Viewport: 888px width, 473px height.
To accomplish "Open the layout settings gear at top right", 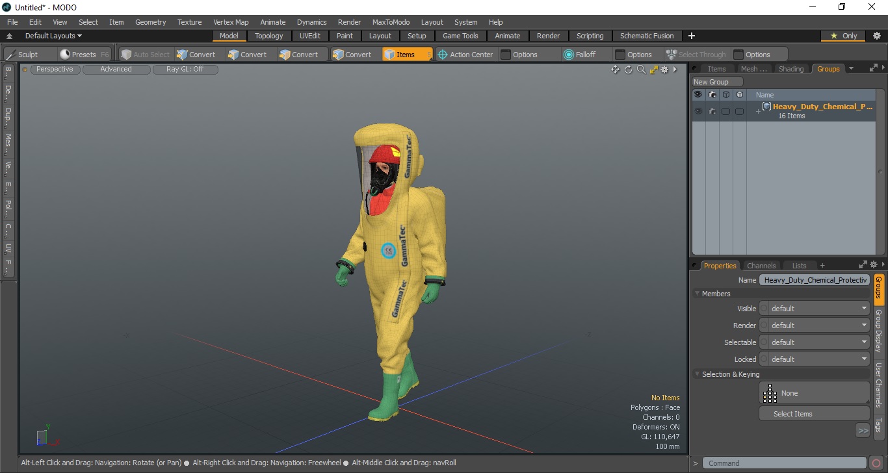I will [x=876, y=36].
